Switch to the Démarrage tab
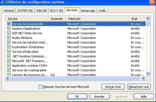 (x=88, y=11)
